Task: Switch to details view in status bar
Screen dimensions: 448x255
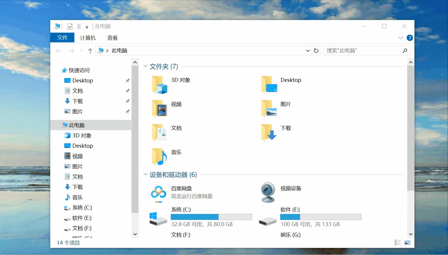Action: 397,242
